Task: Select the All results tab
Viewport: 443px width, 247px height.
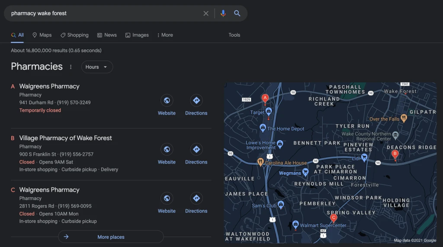Action: (x=17, y=35)
